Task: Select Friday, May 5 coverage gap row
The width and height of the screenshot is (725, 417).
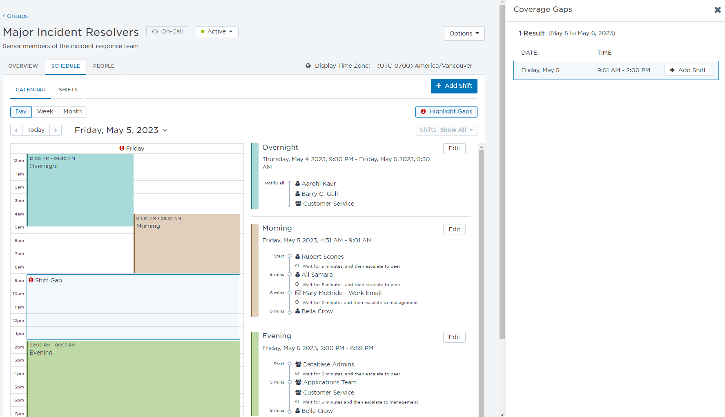Action: point(616,70)
